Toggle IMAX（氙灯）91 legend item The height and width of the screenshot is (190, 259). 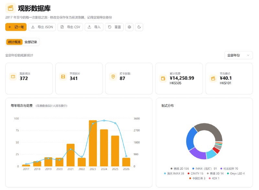(205, 169)
